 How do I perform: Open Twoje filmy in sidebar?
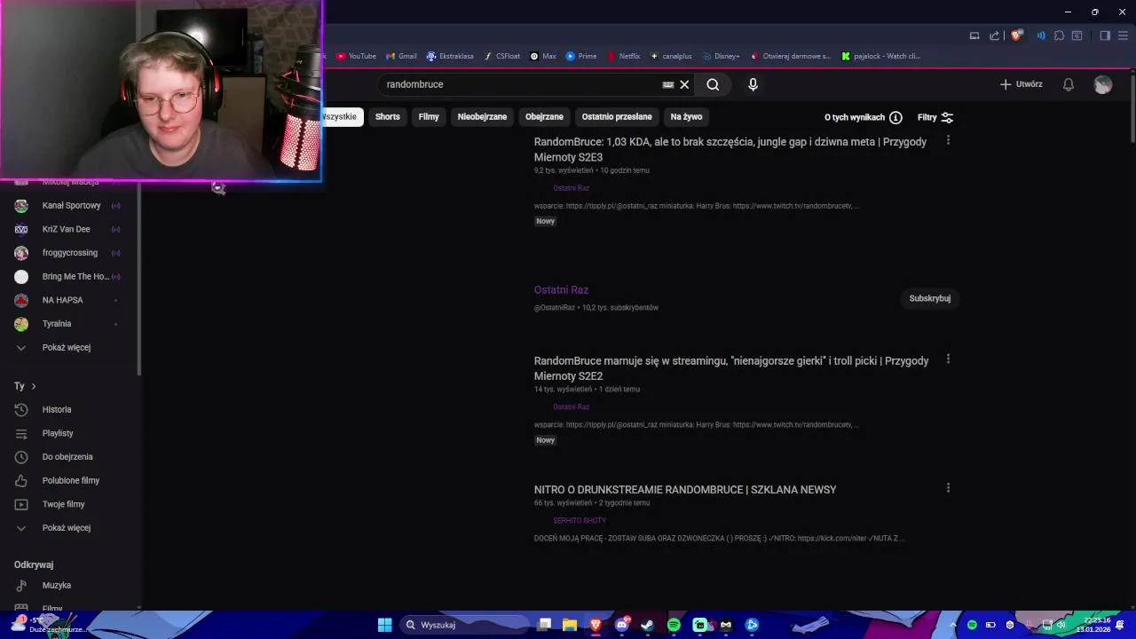click(x=69, y=504)
